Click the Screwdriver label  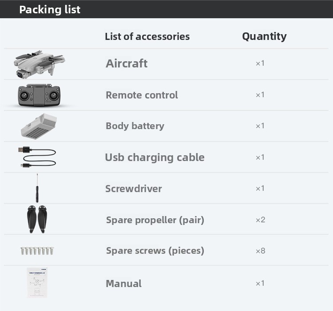(x=134, y=189)
